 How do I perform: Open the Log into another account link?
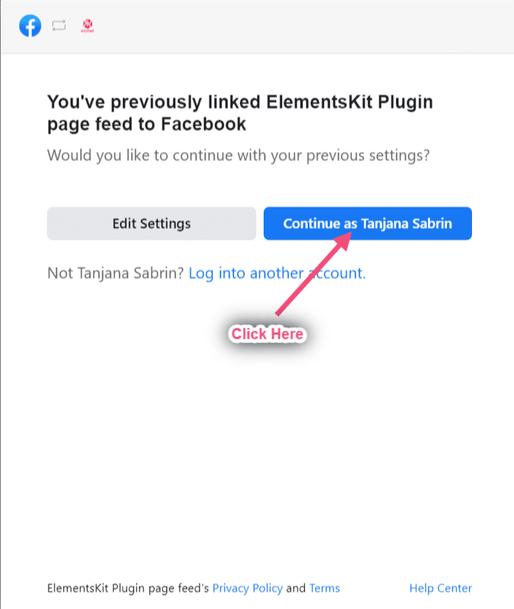click(277, 273)
